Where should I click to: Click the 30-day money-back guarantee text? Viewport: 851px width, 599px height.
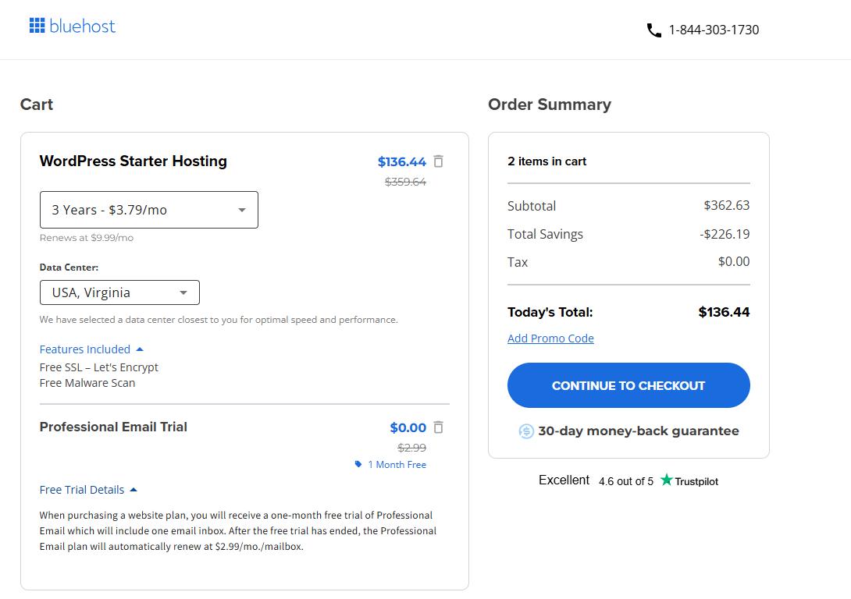pos(638,431)
